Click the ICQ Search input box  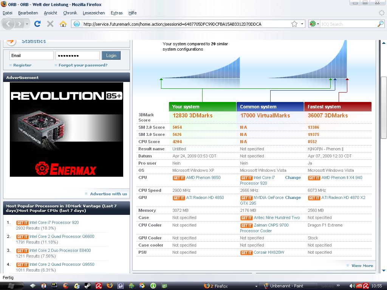click(x=349, y=24)
